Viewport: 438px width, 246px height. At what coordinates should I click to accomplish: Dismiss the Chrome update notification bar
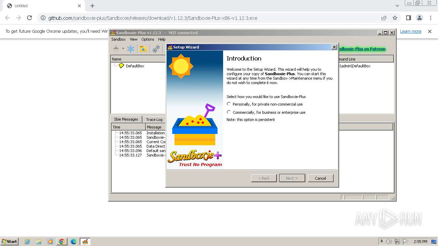pos(430,31)
